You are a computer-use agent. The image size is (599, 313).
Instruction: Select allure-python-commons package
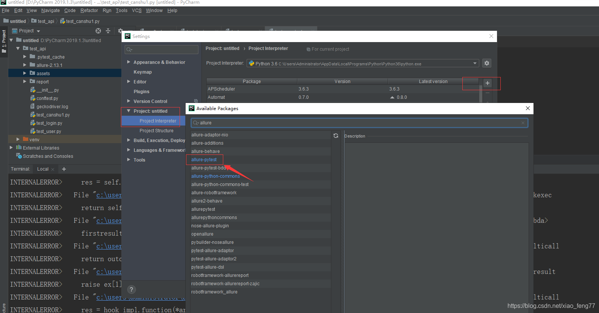point(215,176)
